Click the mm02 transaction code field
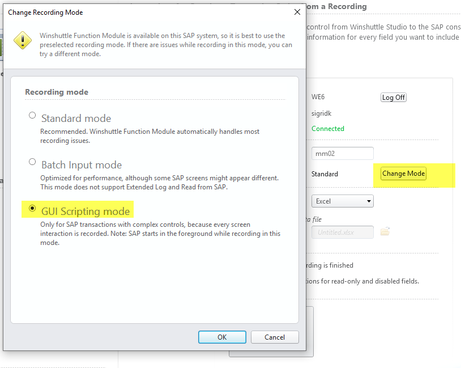This screenshot has width=461, height=368. click(343, 154)
